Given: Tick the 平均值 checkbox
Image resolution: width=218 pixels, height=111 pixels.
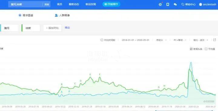Looking at the screenshot, I should 206,49.
